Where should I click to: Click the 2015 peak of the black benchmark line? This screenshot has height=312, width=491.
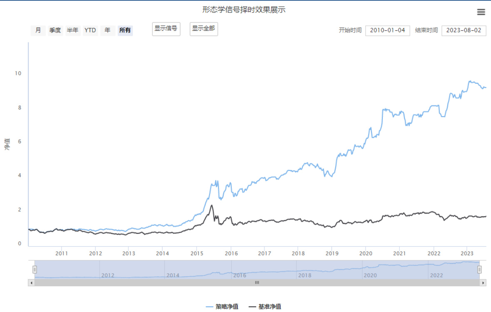212,205
